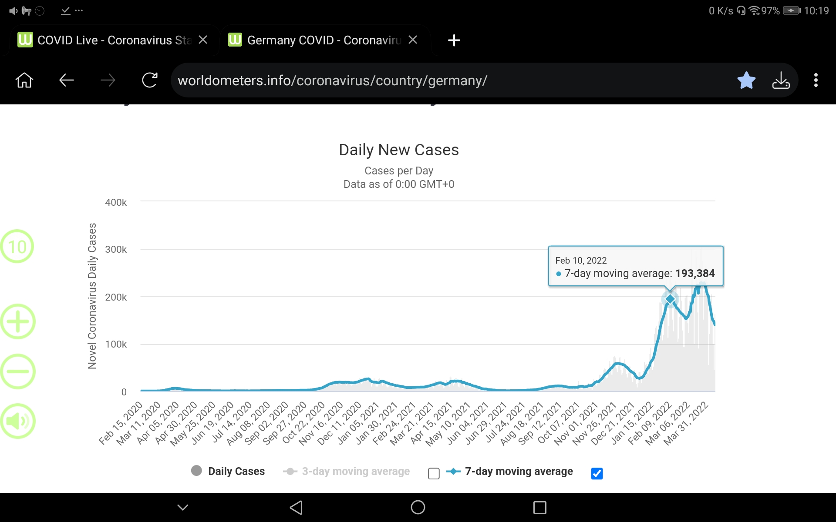Collapse navigation bar with down chevron
This screenshot has width=836, height=522.
pos(183,507)
